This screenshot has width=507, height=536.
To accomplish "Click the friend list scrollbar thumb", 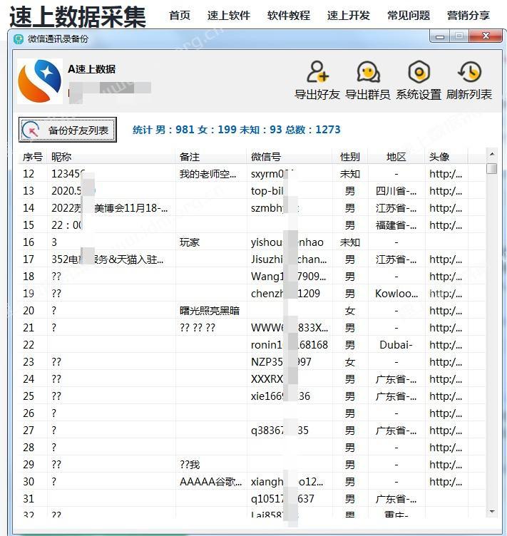I will pos(492,168).
